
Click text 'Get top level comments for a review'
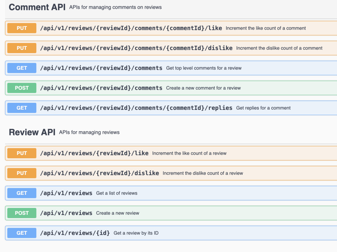(x=204, y=68)
